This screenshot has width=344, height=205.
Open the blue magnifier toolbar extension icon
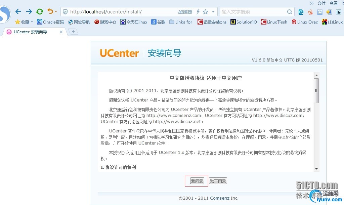point(301,12)
